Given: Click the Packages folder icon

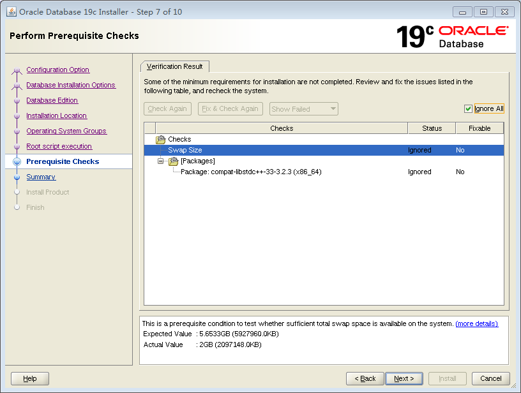Looking at the screenshot, I should tap(173, 161).
